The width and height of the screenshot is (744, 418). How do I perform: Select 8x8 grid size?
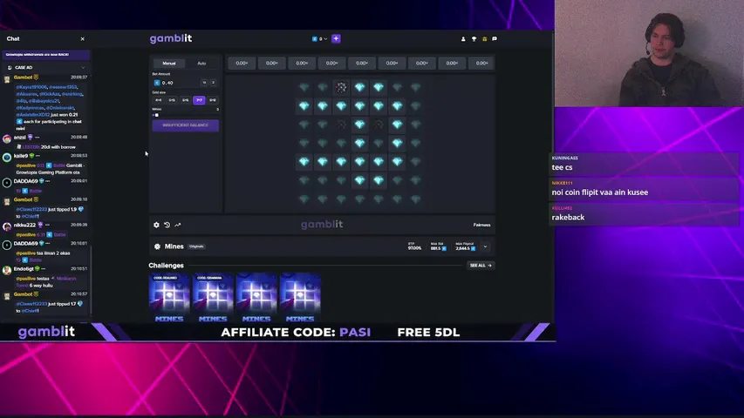coord(213,100)
